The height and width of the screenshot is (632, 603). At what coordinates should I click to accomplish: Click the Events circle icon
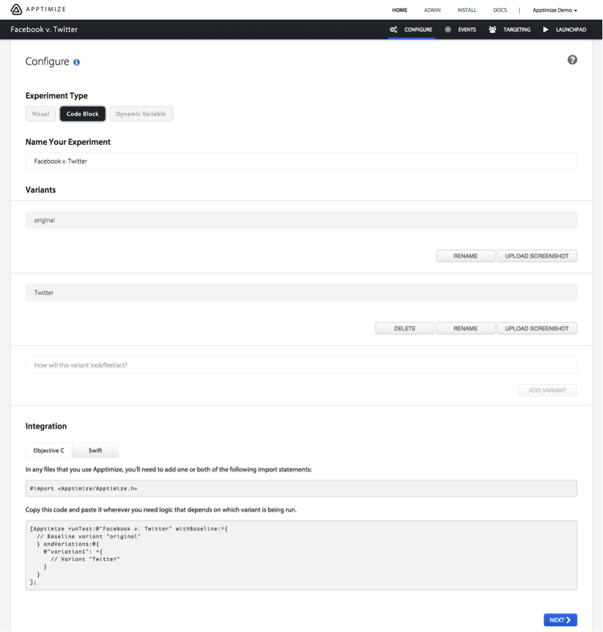[447, 29]
